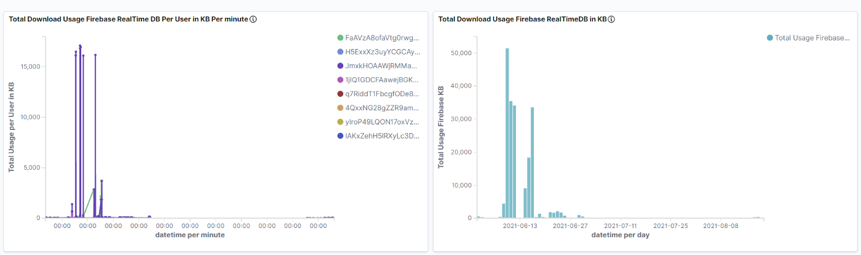Toggle the 1jIQ1GDCFAawejBGK... series label
861x255 pixels.
382,80
